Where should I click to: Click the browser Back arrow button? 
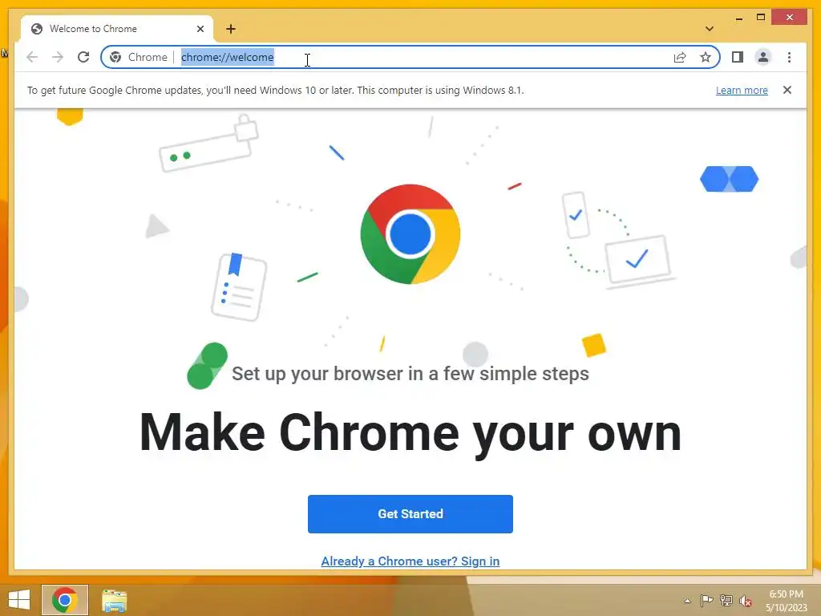32,57
